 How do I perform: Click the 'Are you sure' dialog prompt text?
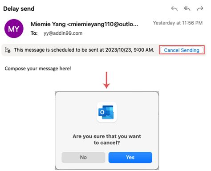tap(107, 139)
